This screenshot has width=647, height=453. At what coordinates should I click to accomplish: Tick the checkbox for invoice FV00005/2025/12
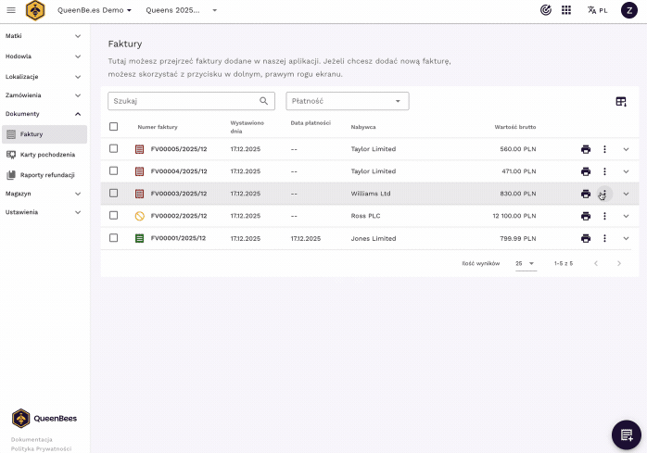[114, 148]
